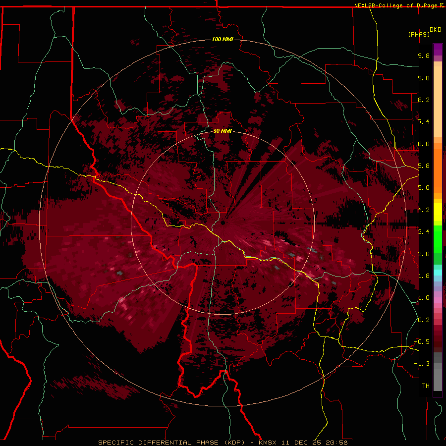
Task: Click the 6.6 legend value
Action: [424, 144]
